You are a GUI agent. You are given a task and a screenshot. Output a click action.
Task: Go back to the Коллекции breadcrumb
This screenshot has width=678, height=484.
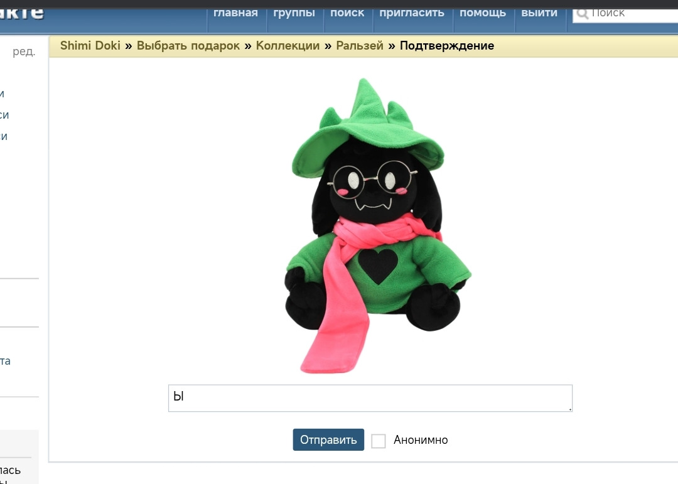[288, 46]
